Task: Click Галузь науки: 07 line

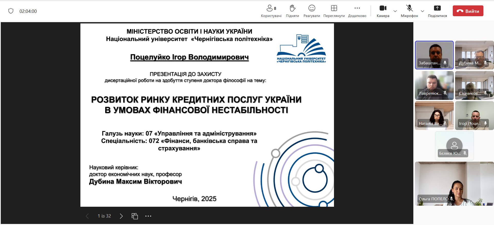Action: (179, 133)
